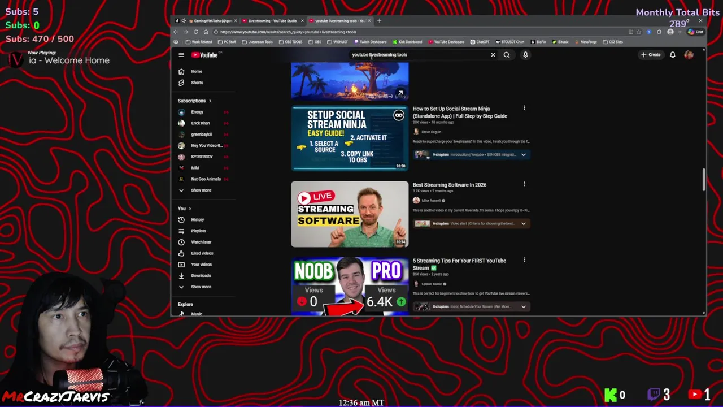
Task: Open Mike Russell channel link
Action: (x=431, y=201)
